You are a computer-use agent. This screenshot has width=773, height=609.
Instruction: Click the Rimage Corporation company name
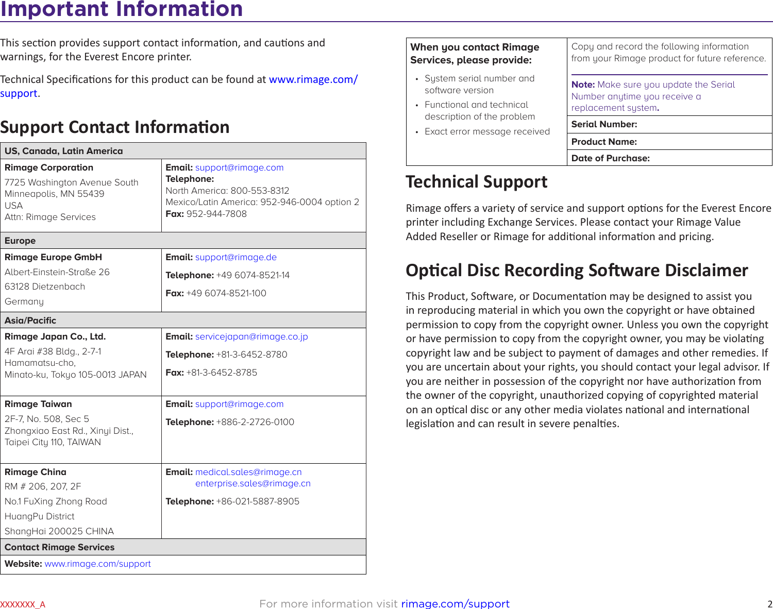tap(49, 167)
